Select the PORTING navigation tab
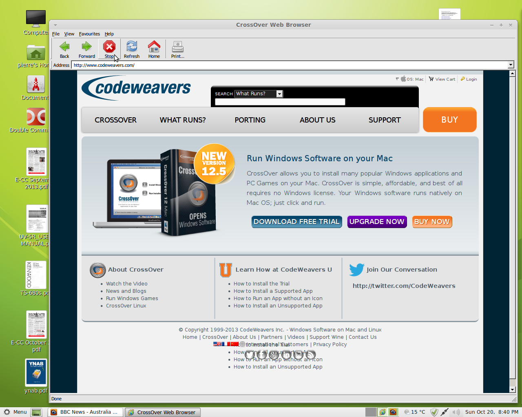 (250, 120)
